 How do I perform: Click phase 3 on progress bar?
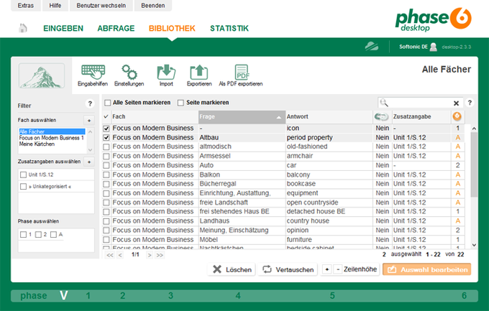pos(170,295)
